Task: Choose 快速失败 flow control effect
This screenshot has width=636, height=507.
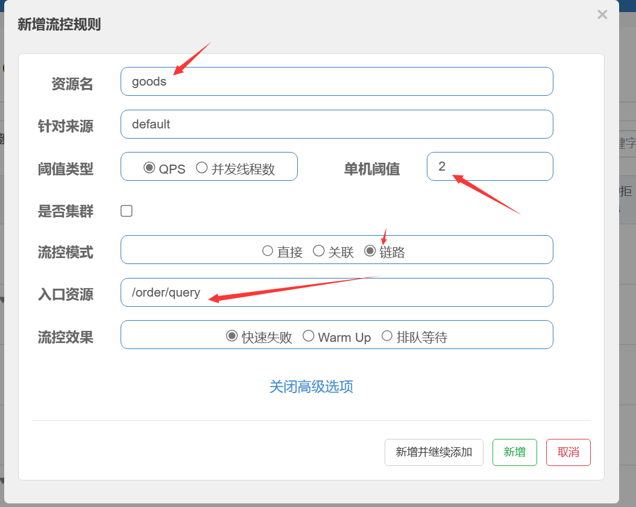Action: click(231, 336)
